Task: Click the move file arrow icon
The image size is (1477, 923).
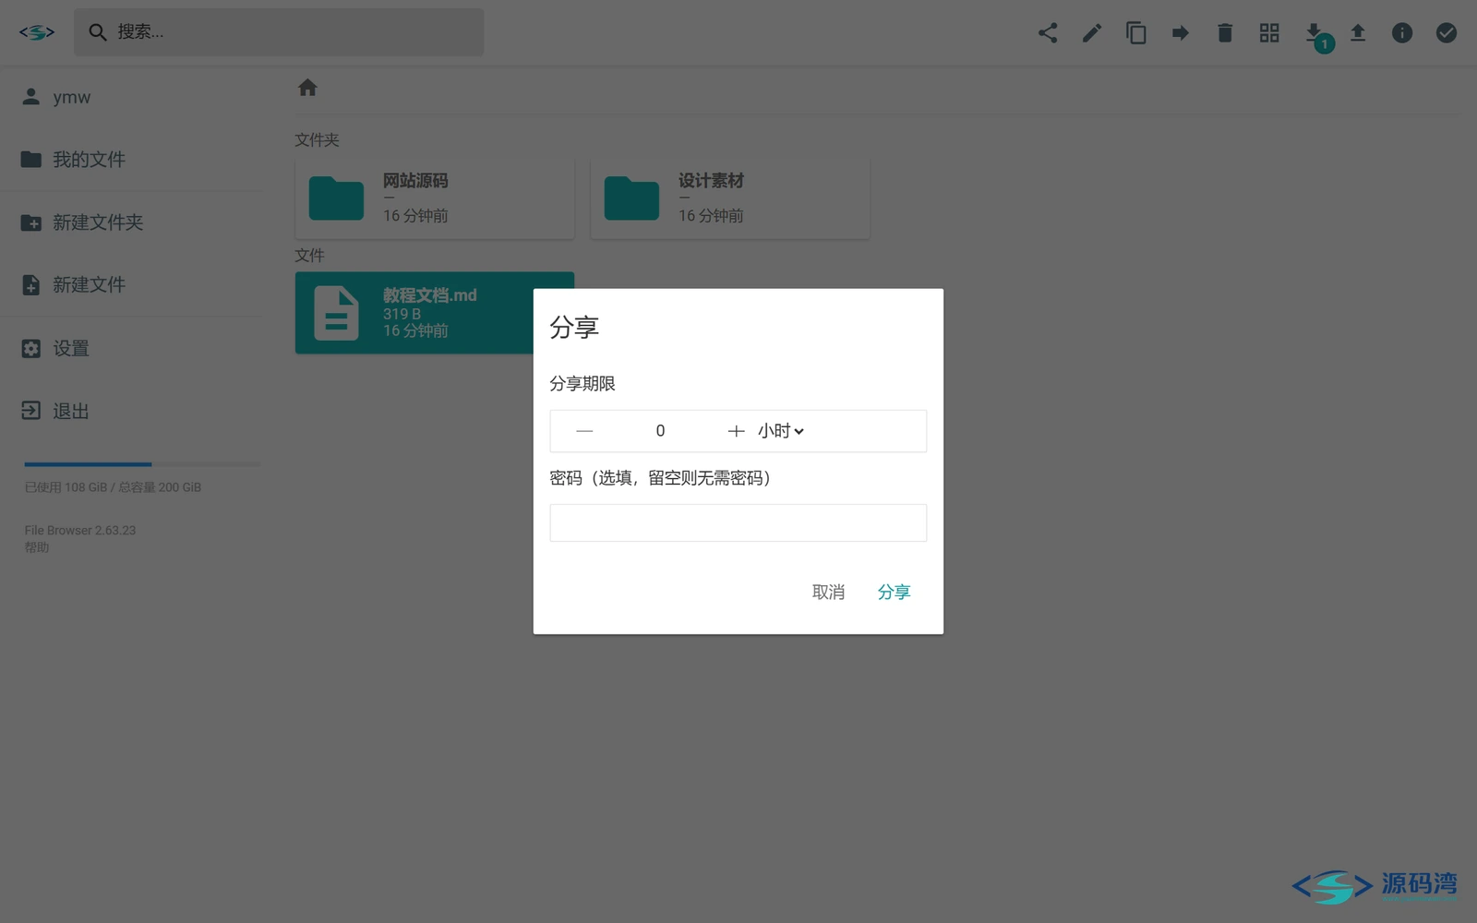Action: click(x=1181, y=33)
